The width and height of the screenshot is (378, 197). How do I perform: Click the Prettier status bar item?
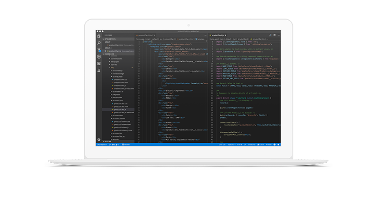tap(269, 145)
